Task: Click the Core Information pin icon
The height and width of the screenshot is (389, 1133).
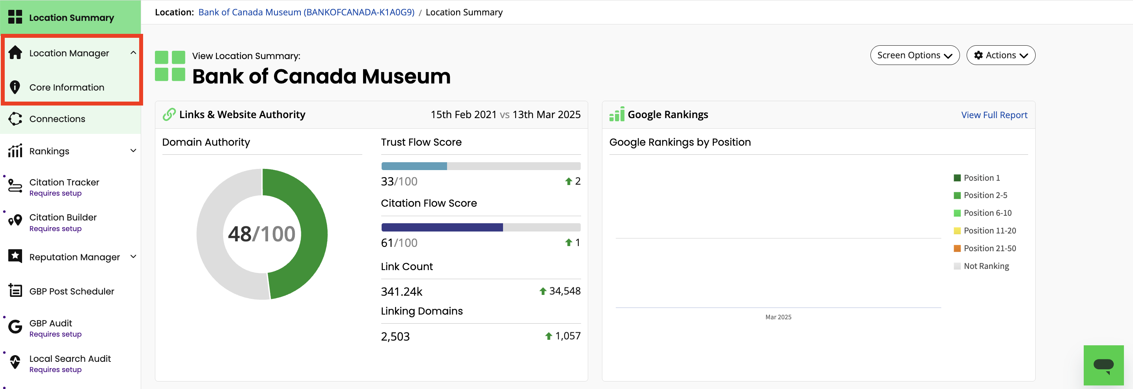Action: [x=15, y=87]
